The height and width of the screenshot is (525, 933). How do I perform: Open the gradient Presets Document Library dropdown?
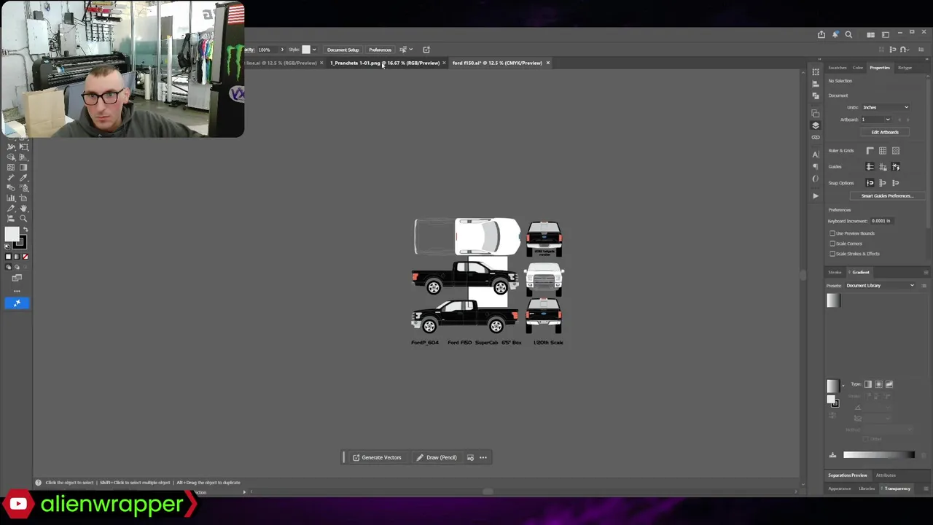tap(880, 286)
